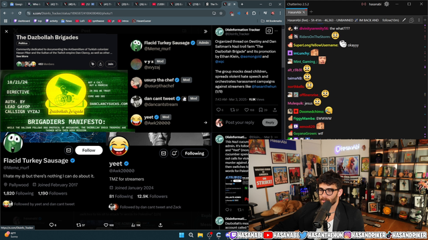Bookmark the post using the bookmark icon

(x=261, y=110)
